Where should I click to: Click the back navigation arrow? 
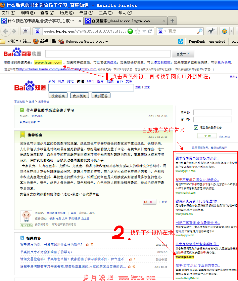pos(5,31)
